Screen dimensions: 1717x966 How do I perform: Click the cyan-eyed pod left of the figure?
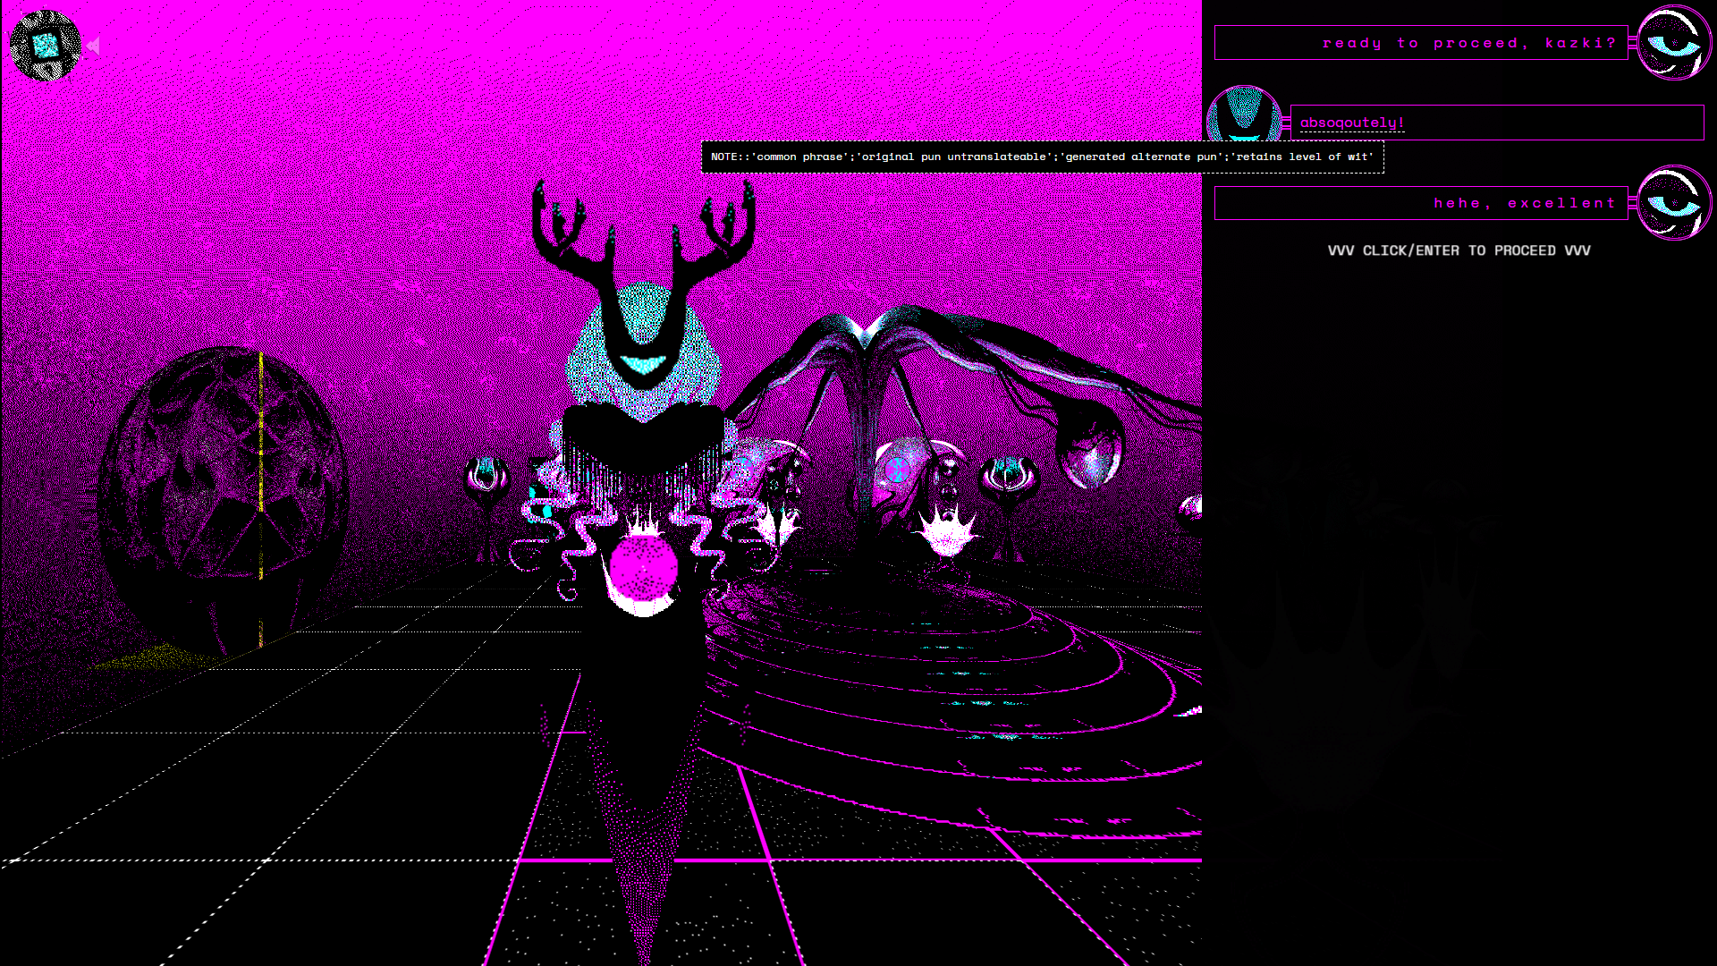[x=486, y=474]
